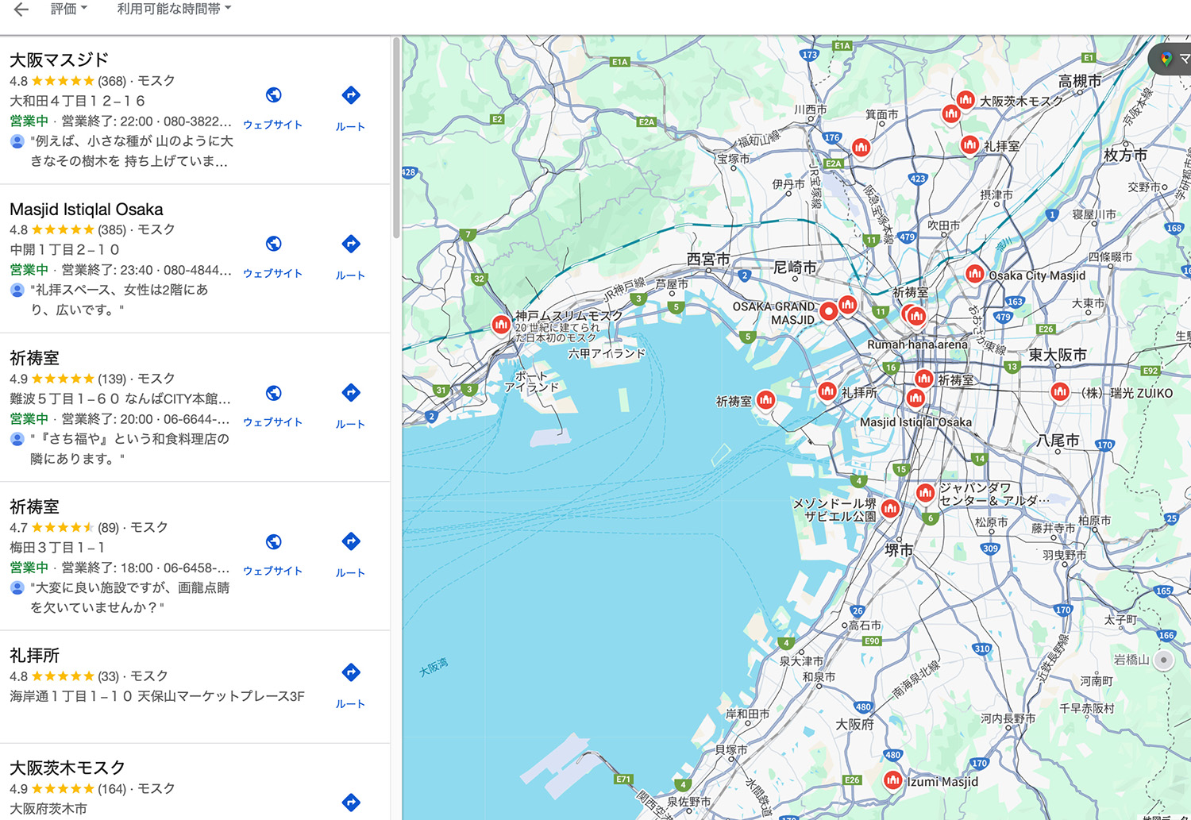The image size is (1191, 820).
Task: Open the 大阪茨木モスク listing title
Action: pos(67,768)
